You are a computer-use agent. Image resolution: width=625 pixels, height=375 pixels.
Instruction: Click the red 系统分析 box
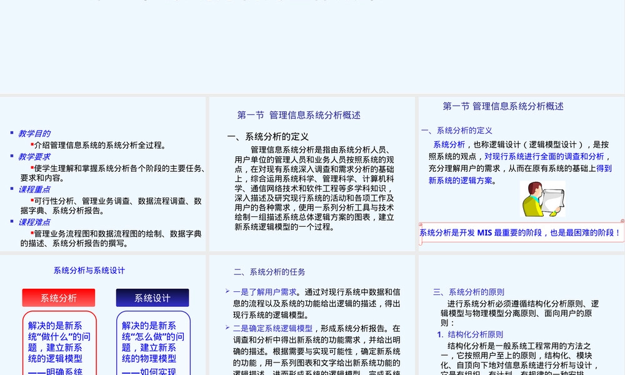coord(59,297)
